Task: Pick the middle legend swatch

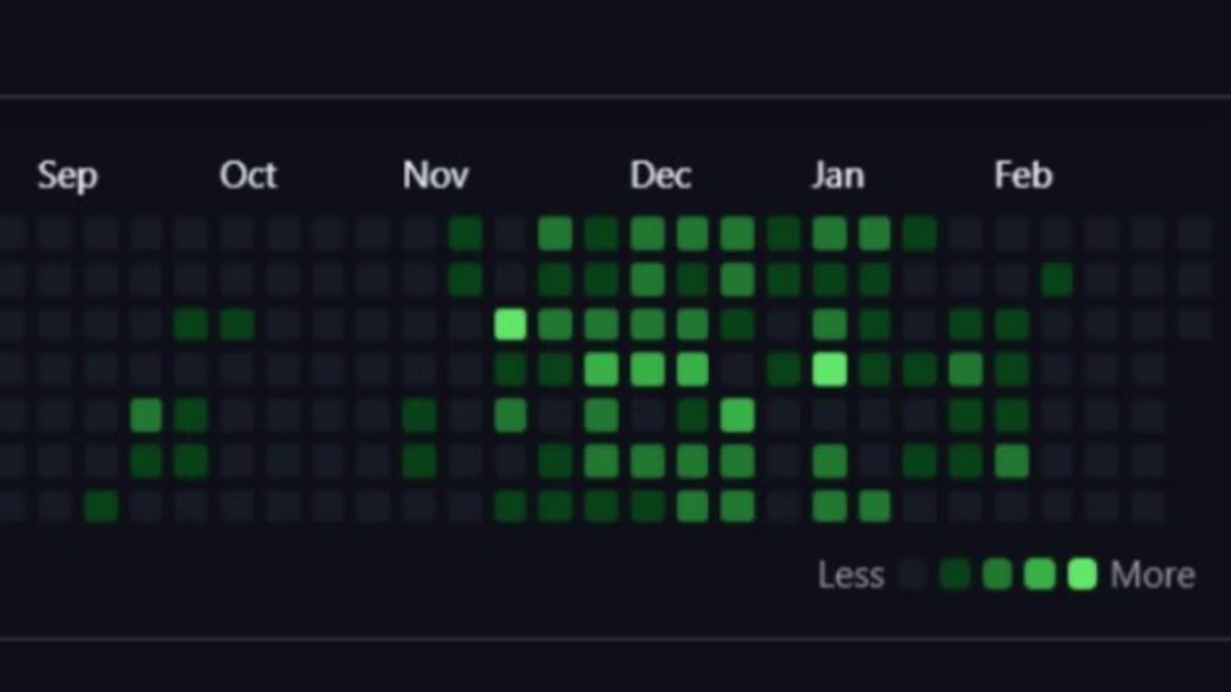Action: 997,575
